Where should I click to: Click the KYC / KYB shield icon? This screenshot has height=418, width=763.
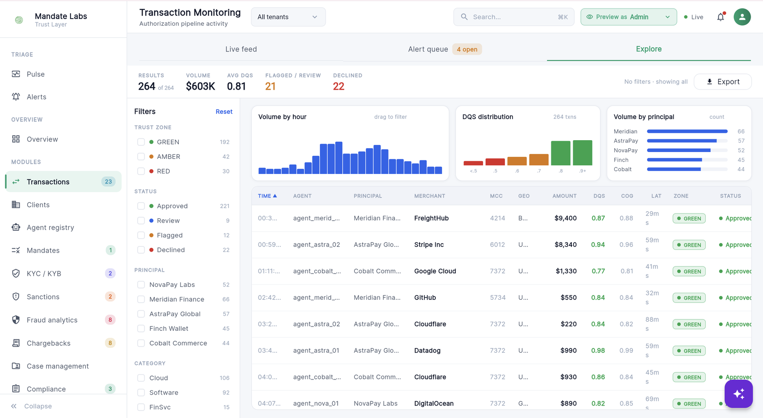[16, 274]
